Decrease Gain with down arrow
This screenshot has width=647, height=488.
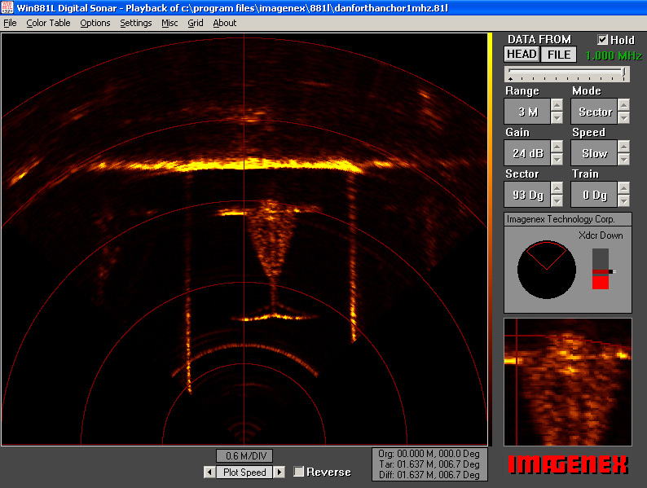[x=557, y=159]
